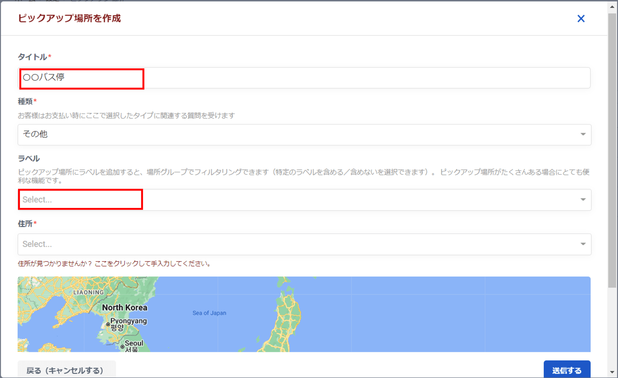
Task: Close the ピックアップ場所を作成 dialog with X
Action: tap(581, 19)
